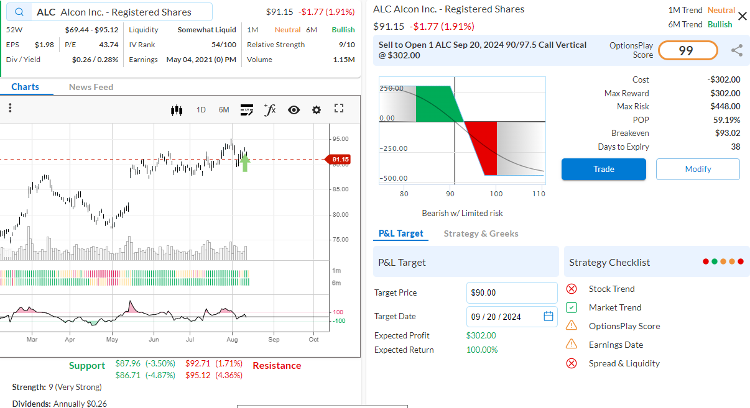Toggle chart visibility with the eye icon
This screenshot has height=408, width=750.
pos(294,110)
